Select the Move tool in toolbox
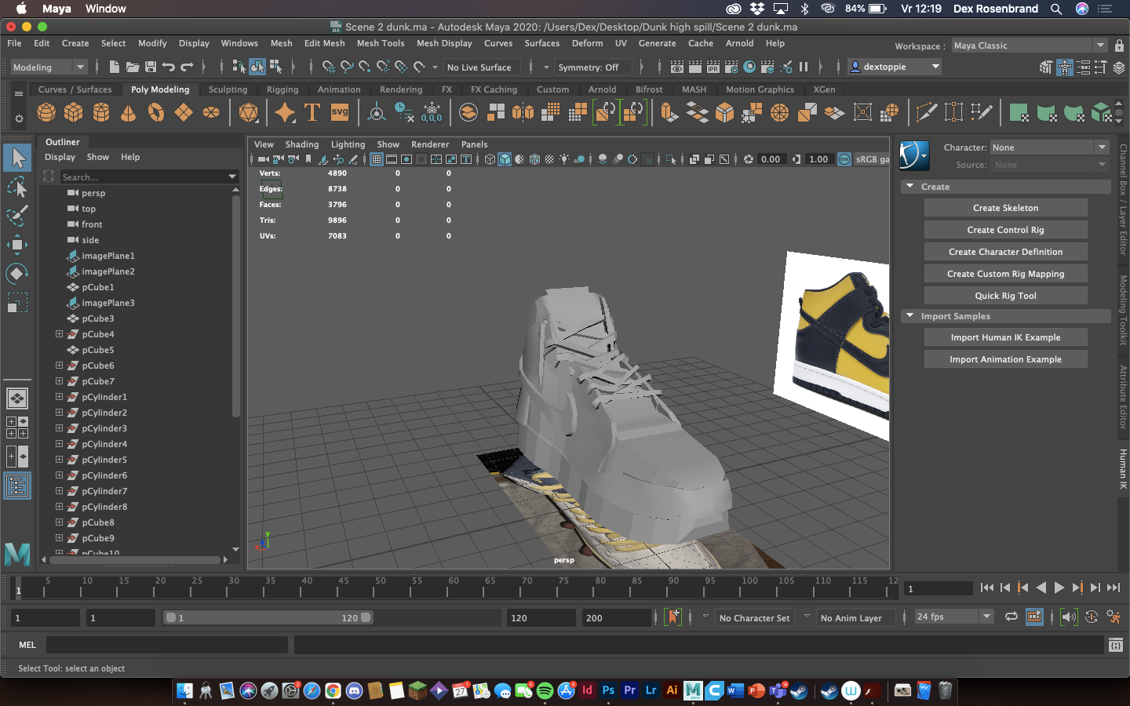 tap(16, 245)
